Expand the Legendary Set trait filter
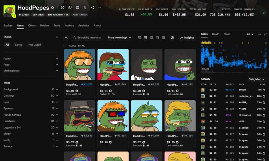This screenshot has width=269, height=161. coord(31,127)
